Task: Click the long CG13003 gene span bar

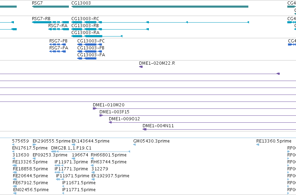Action: tap(160, 7)
